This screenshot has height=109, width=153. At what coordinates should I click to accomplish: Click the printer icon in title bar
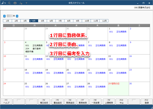tap(15, 3)
